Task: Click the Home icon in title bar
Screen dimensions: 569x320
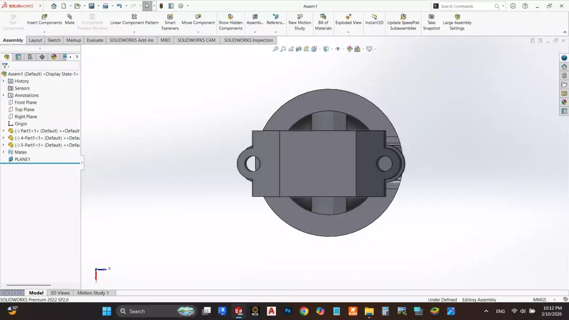Action: [x=54, y=6]
